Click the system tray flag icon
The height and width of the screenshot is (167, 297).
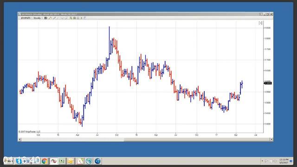[x=266, y=161]
